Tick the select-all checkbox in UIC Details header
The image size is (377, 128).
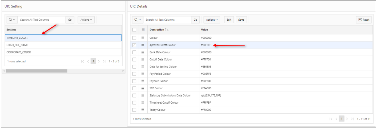click(x=134, y=30)
